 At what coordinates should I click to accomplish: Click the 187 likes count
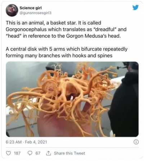tap(17, 153)
